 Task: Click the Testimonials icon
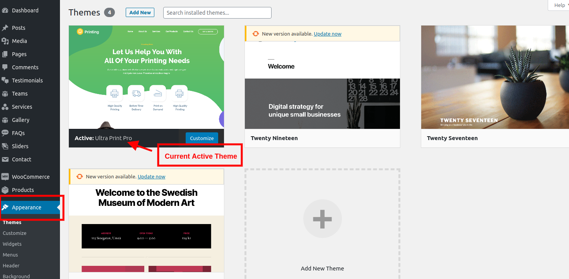click(x=5, y=80)
